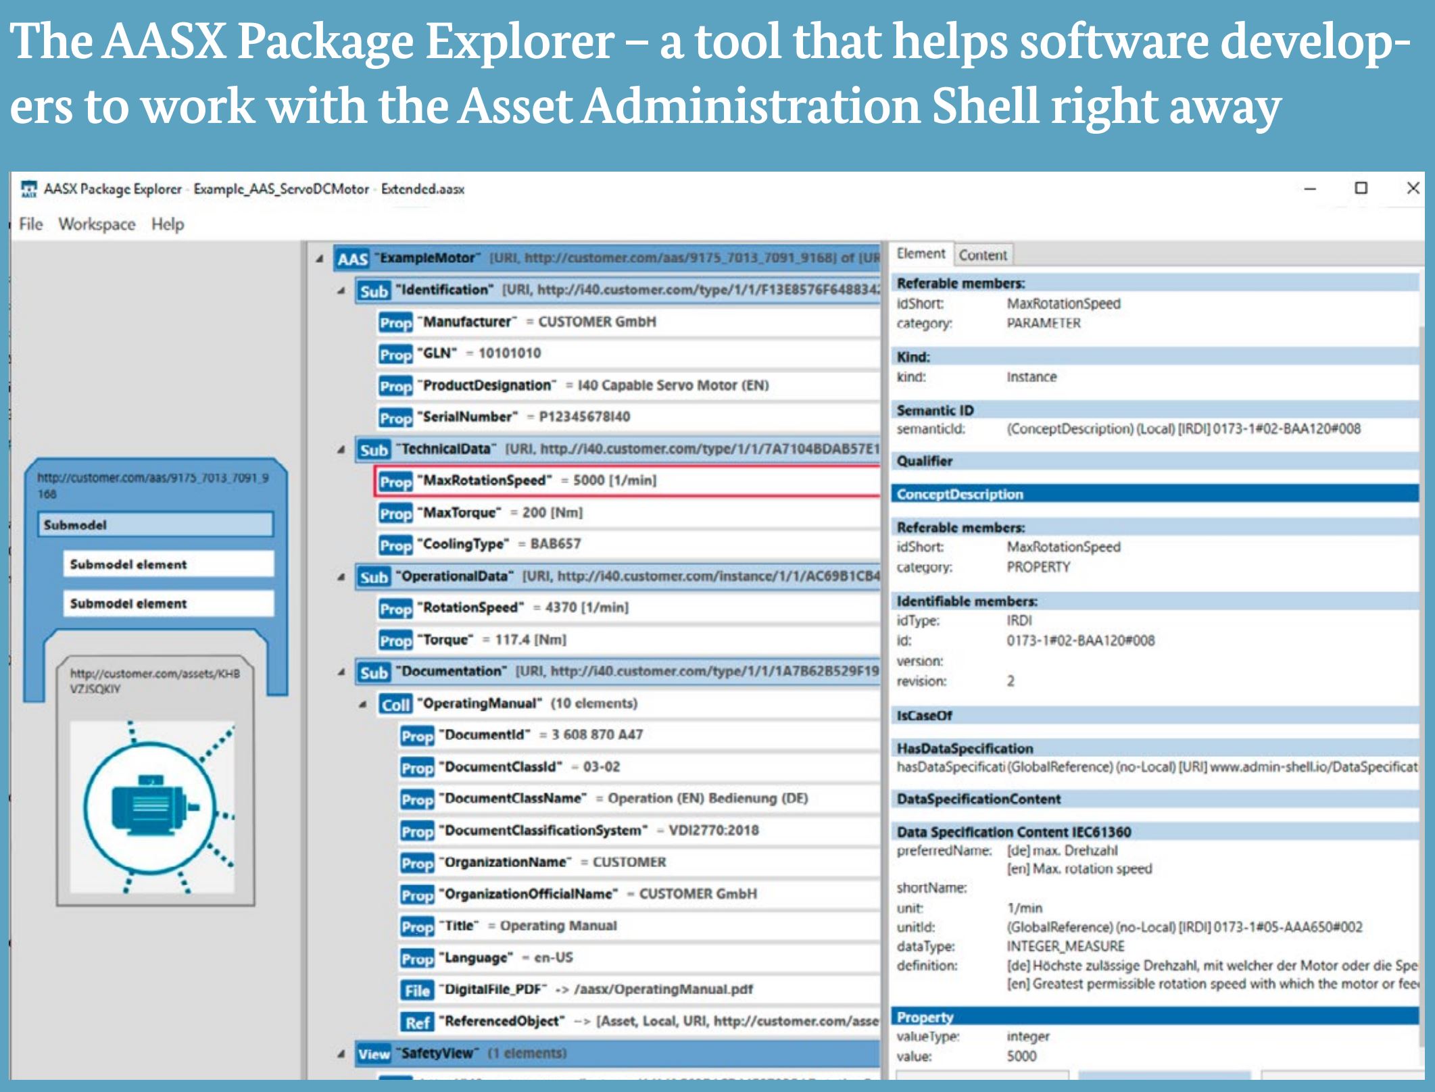Screen dimensions: 1435x1092
Task: Click the Sub icon beside Documentation
Action: pos(374,672)
